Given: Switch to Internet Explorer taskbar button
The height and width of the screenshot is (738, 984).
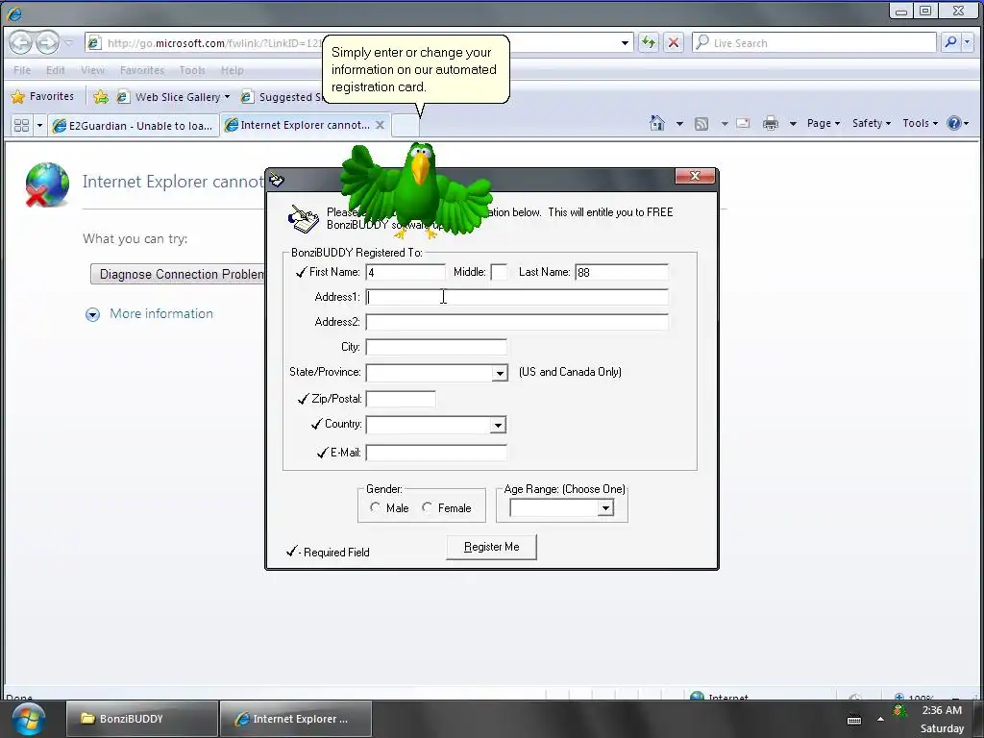Looking at the screenshot, I should (296, 719).
